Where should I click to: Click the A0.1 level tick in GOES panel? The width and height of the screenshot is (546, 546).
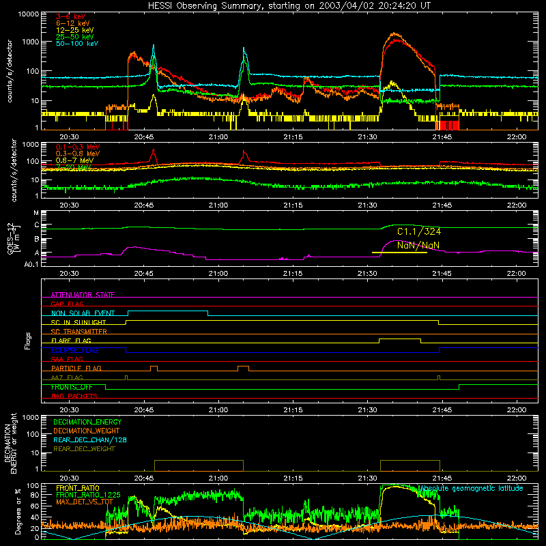[31, 264]
